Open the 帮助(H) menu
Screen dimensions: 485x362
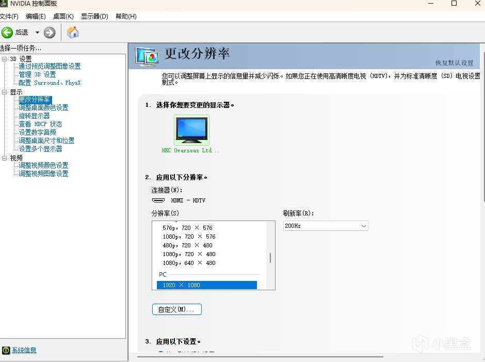(x=126, y=17)
